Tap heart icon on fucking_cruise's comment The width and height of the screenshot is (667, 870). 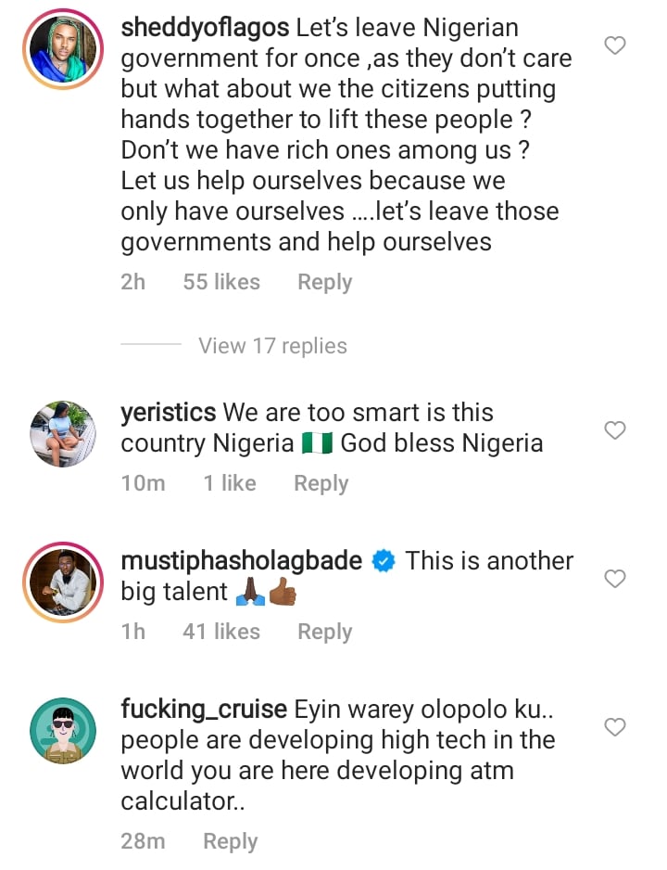pos(614,727)
